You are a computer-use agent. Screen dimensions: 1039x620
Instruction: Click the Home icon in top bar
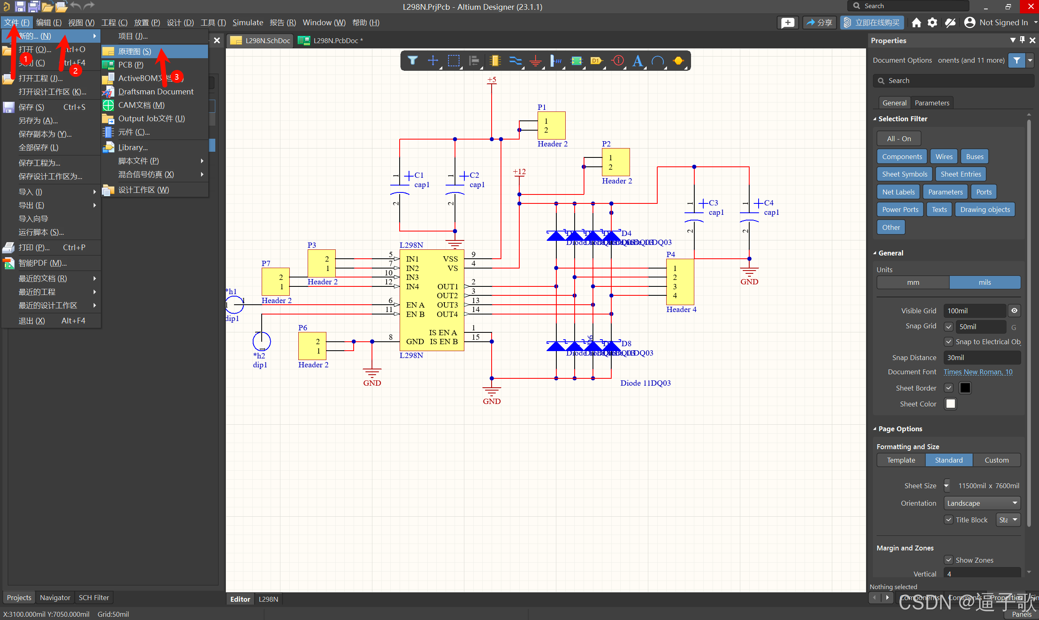click(916, 22)
